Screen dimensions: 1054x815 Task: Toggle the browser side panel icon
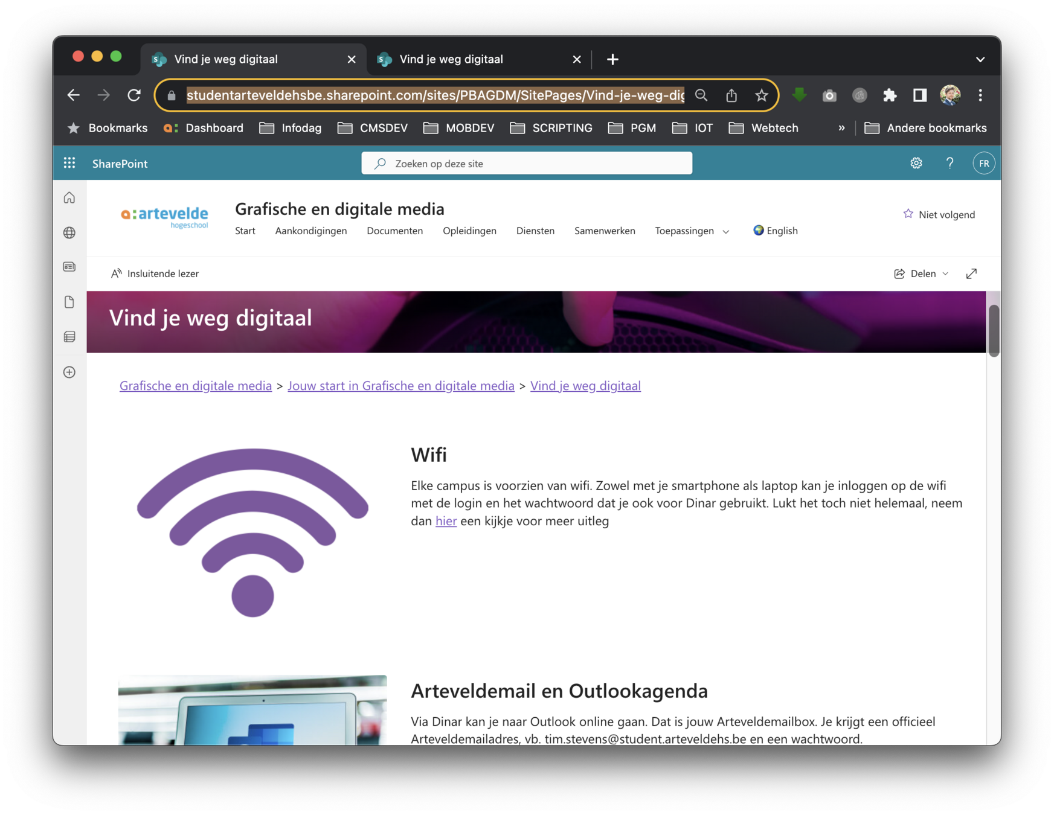coord(919,95)
